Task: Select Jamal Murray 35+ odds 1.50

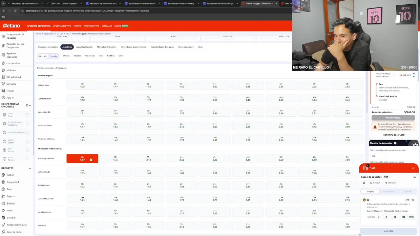Action: (x=82, y=99)
